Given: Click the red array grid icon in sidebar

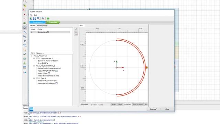Looking at the screenshot, I should point(25,10).
